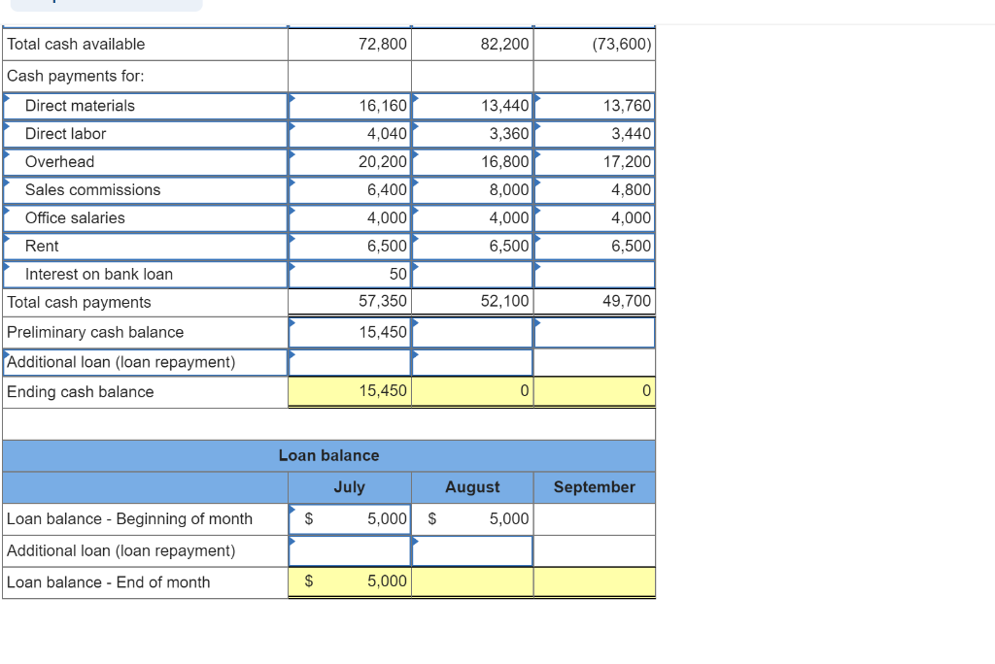The image size is (995, 664).
Task: Click the Total cash available label
Action: tap(76, 45)
